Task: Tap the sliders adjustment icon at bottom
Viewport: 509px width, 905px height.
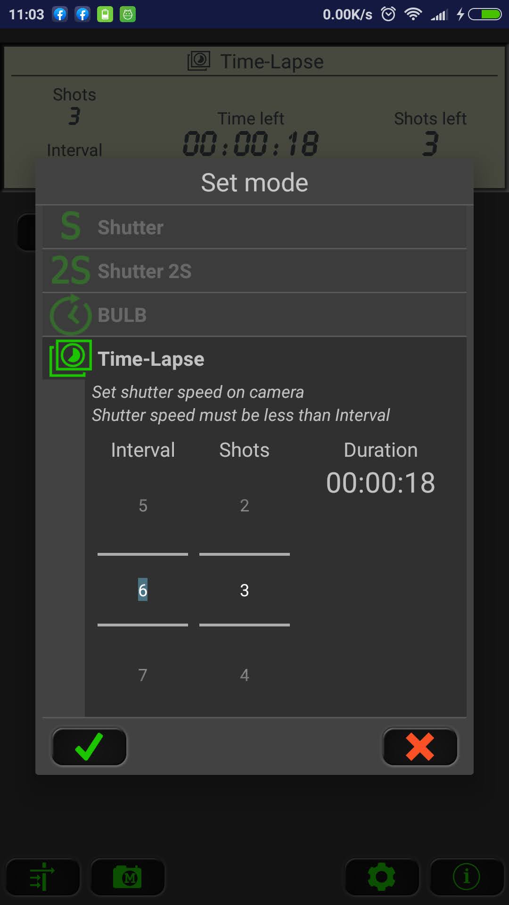Action: 42,877
